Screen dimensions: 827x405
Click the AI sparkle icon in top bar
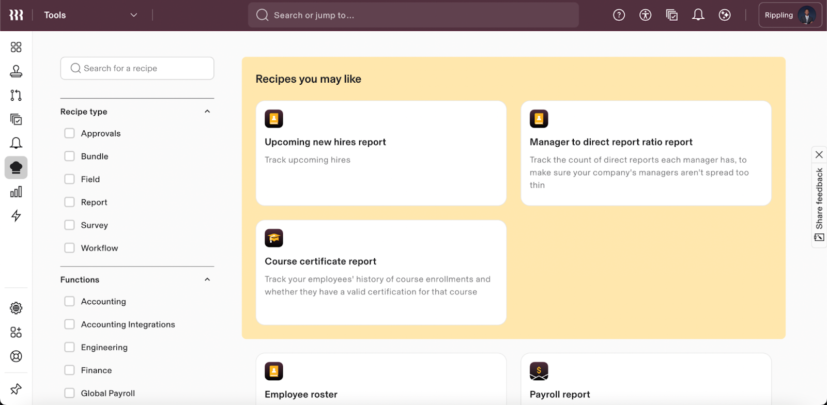pyautogui.click(x=725, y=15)
